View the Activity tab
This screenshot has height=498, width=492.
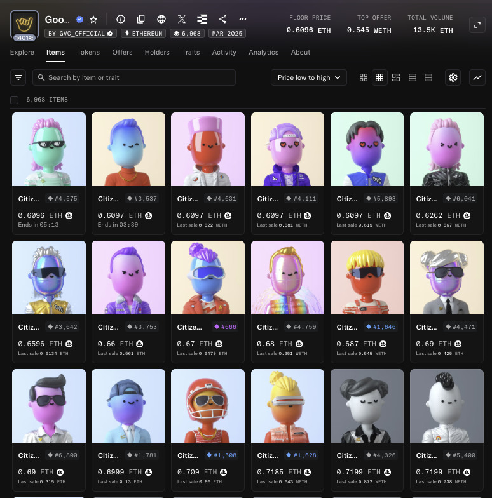pyautogui.click(x=224, y=52)
